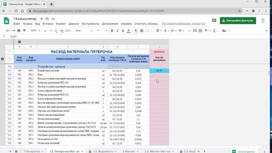The width and height of the screenshot is (272, 153).
Task: Expand the column group with the plus above column D
Action: (x=20, y=42)
